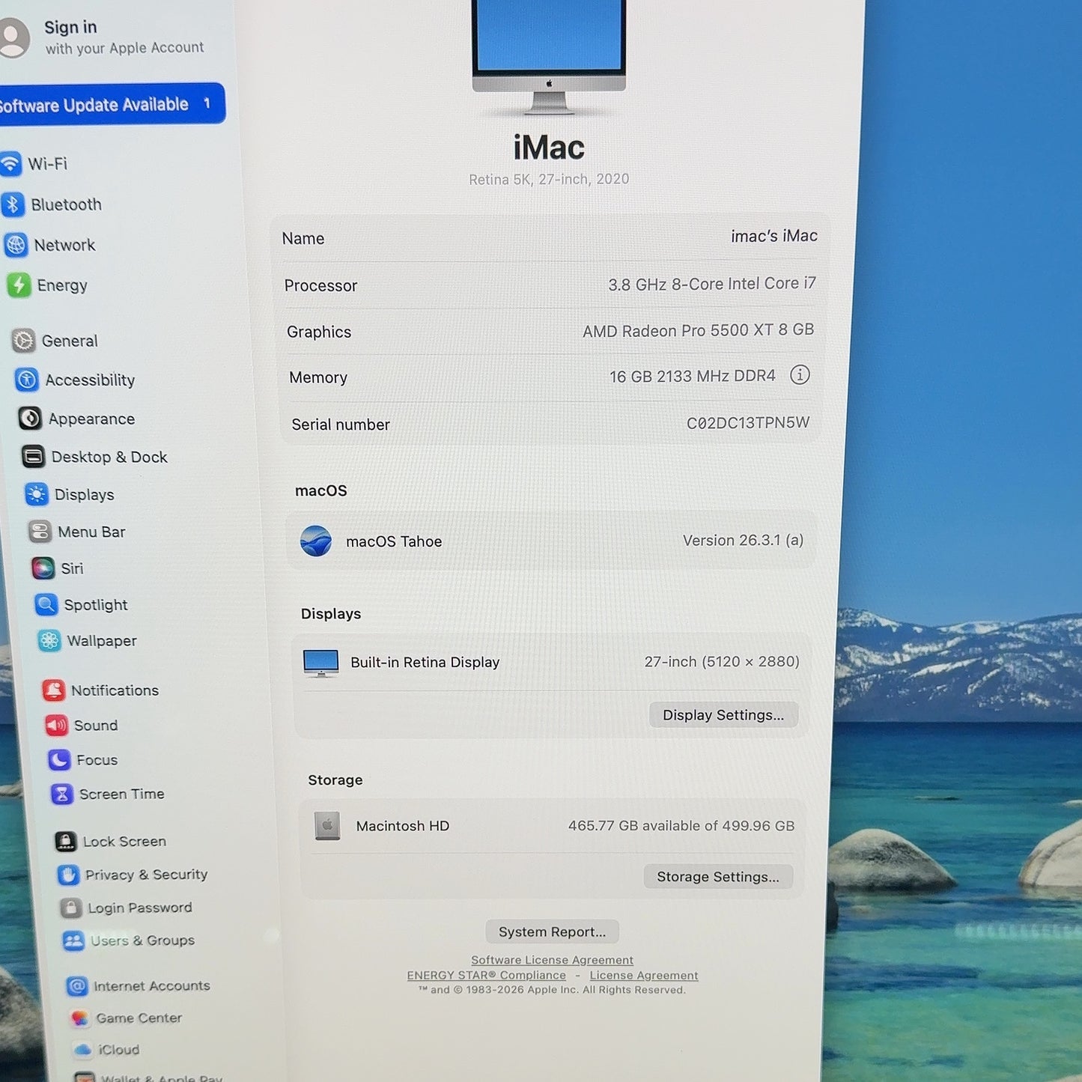Viewport: 1082px width, 1082px height.
Task: Open the General settings pane
Action: pyautogui.click(x=70, y=341)
